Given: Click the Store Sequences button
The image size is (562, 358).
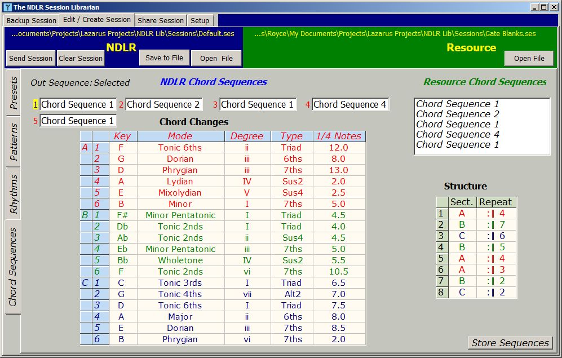Looking at the screenshot, I should [509, 343].
